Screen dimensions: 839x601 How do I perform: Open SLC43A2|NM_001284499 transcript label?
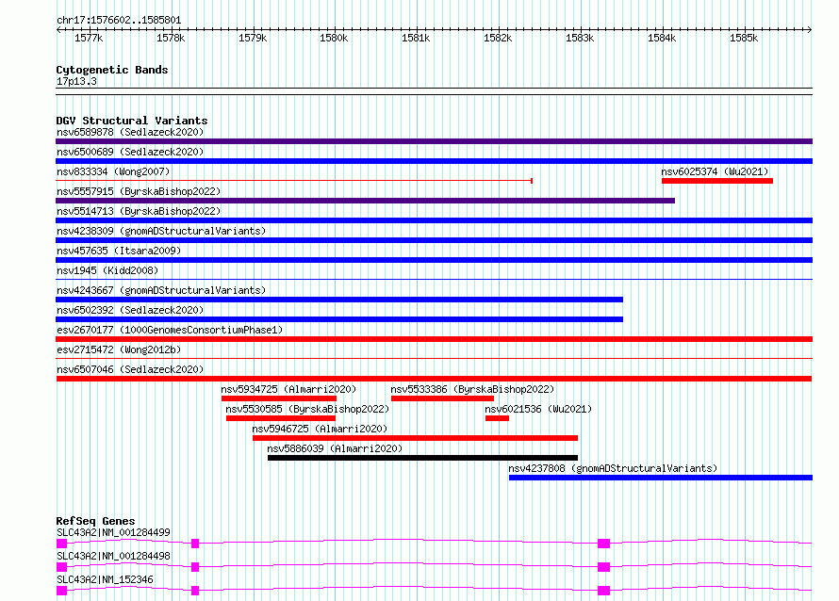coord(113,532)
